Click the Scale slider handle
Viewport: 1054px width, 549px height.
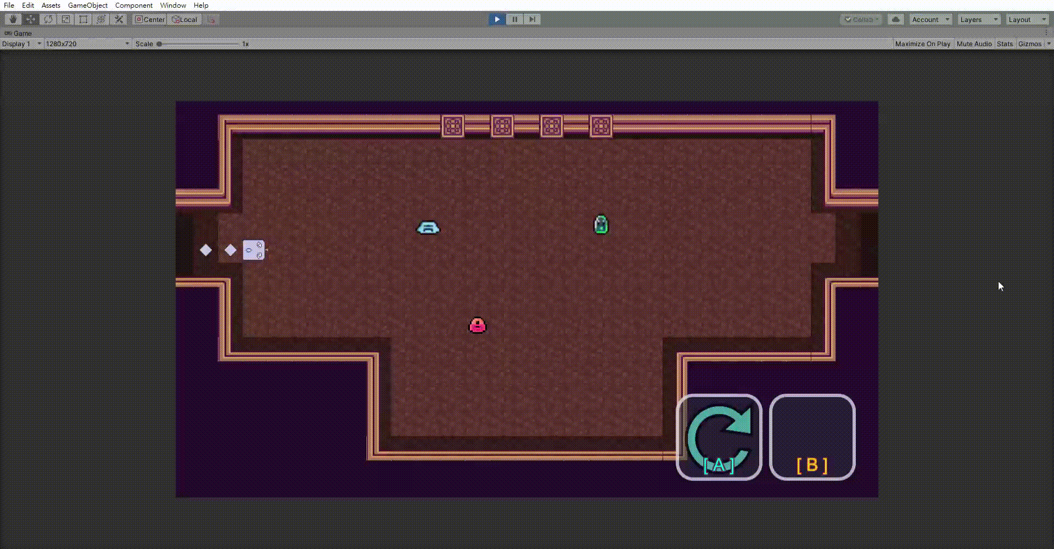click(x=159, y=44)
